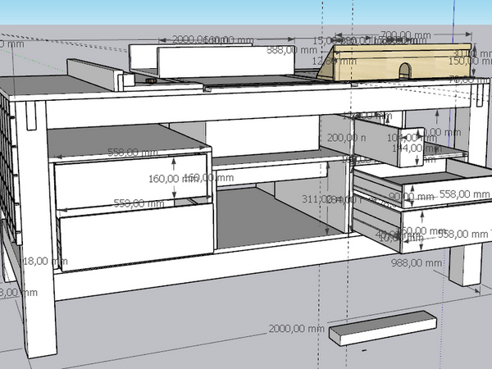This screenshot has height=369, width=492.
Task: Click the arched cutout in the wooden fence
Action: (403, 71)
